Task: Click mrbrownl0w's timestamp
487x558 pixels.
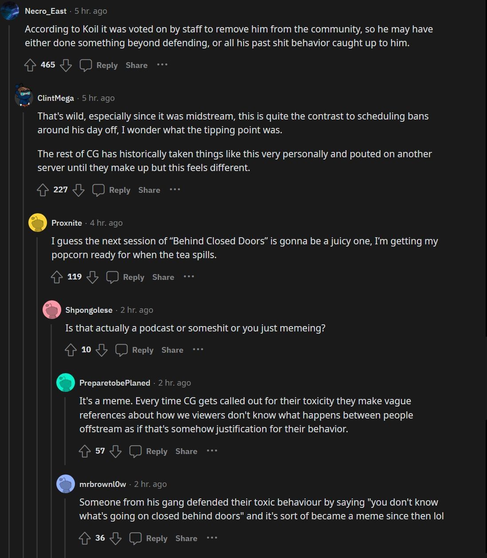Action: 150,484
